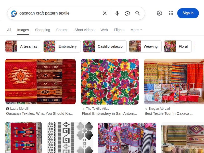Toggle the Weaving filter chip
The height and width of the screenshot is (153, 204).
pos(151,46)
